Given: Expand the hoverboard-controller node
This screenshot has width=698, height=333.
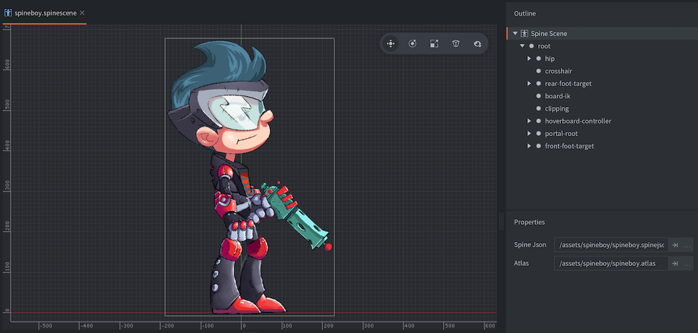Looking at the screenshot, I should 529,121.
